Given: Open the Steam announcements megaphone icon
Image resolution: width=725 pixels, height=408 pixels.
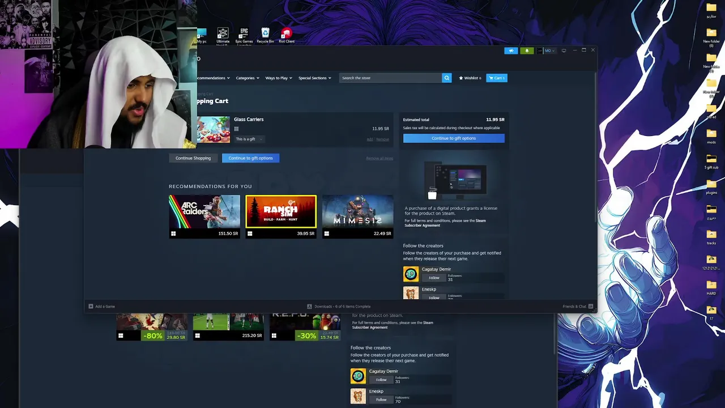Looking at the screenshot, I should coord(511,50).
